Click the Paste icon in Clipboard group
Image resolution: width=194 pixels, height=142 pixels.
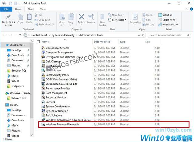(x=29, y=18)
